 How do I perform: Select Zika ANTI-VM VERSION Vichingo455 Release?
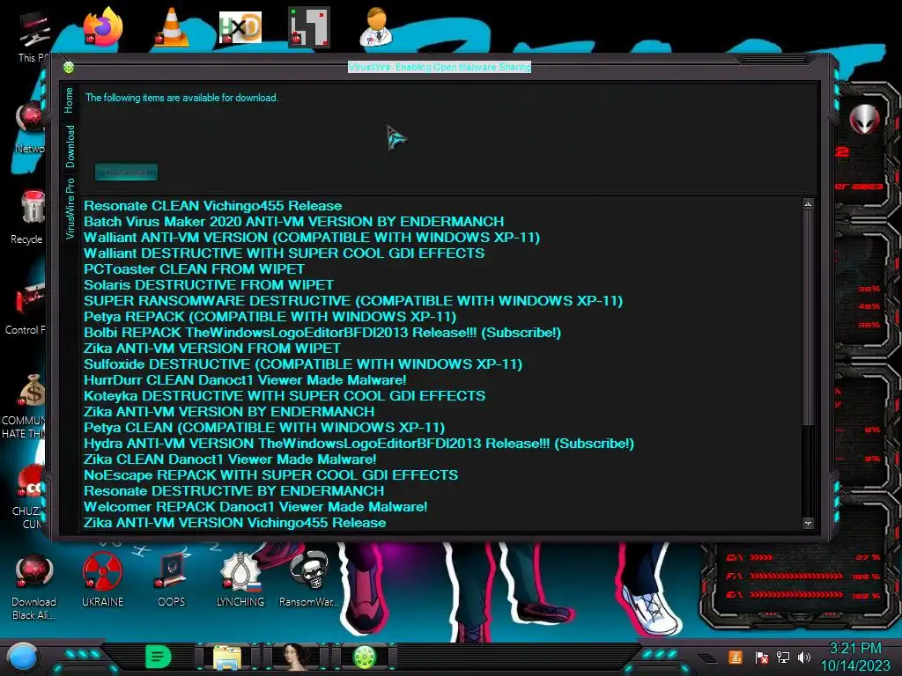[234, 523]
